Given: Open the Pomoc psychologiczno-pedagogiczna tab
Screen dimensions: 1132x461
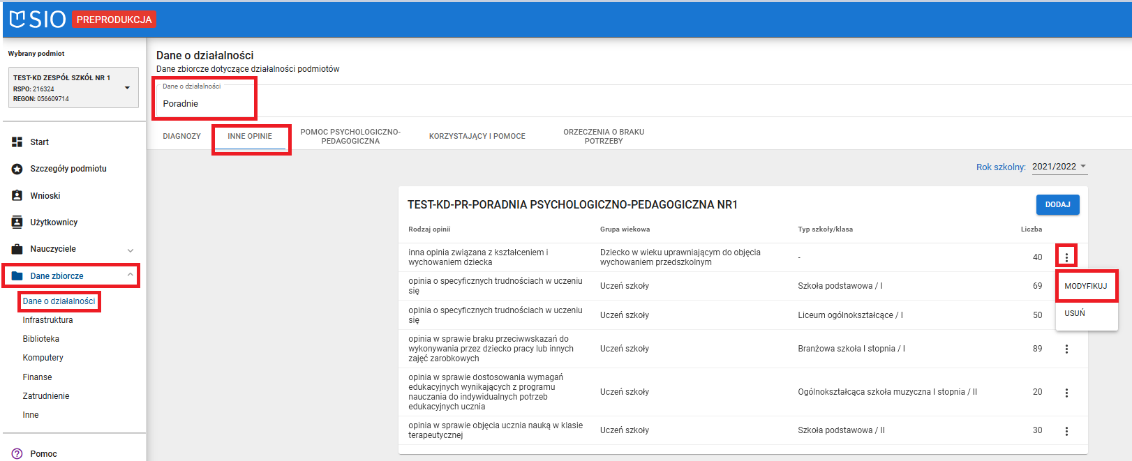Looking at the screenshot, I should pyautogui.click(x=350, y=136).
